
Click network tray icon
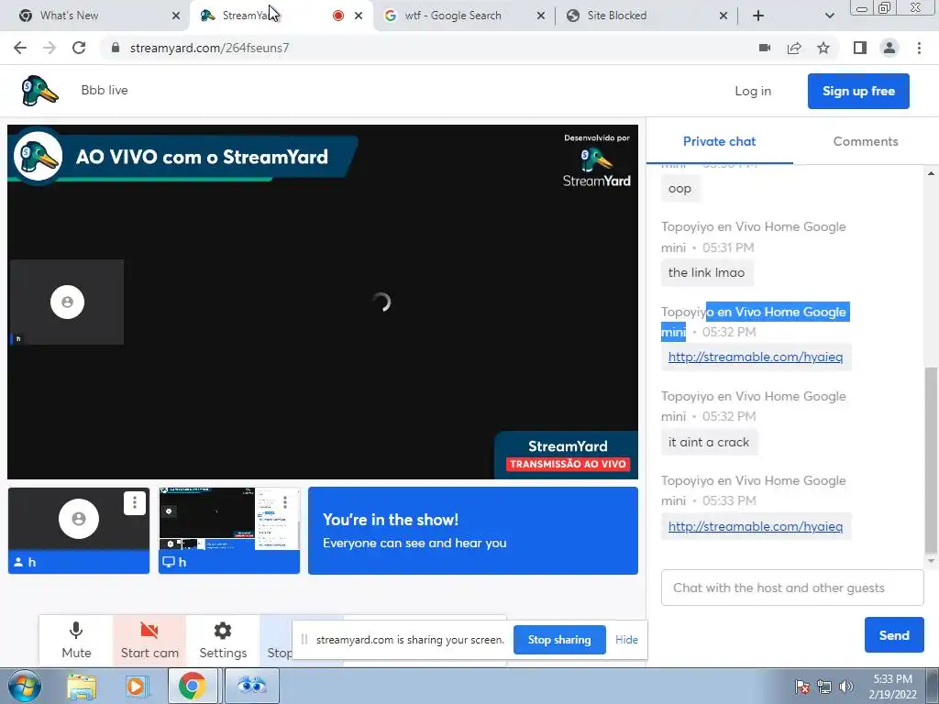click(824, 687)
